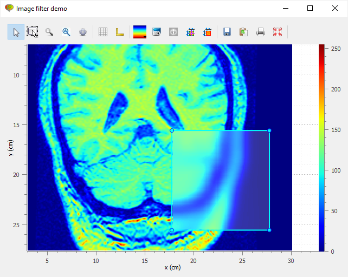Image resolution: width=348 pixels, height=277 pixels.
Task: Copy plot to clipboard icon
Action: click(x=243, y=32)
